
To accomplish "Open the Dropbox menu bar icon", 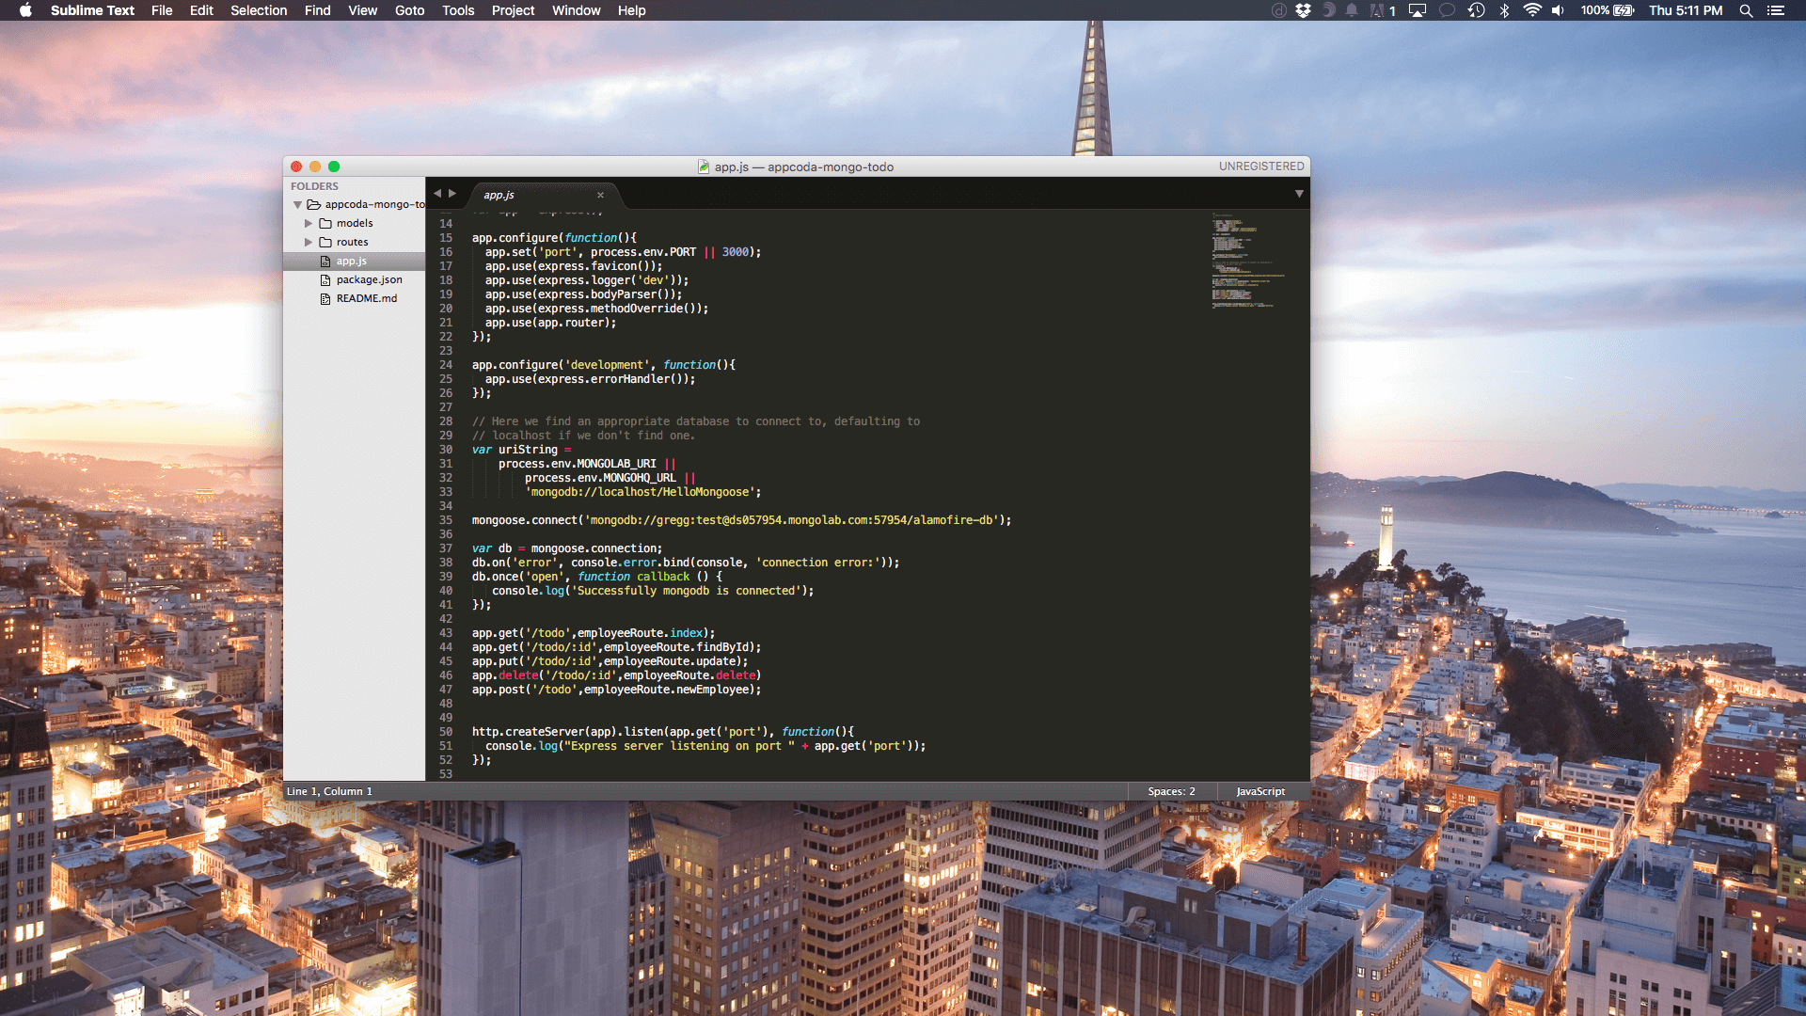I will [1303, 10].
